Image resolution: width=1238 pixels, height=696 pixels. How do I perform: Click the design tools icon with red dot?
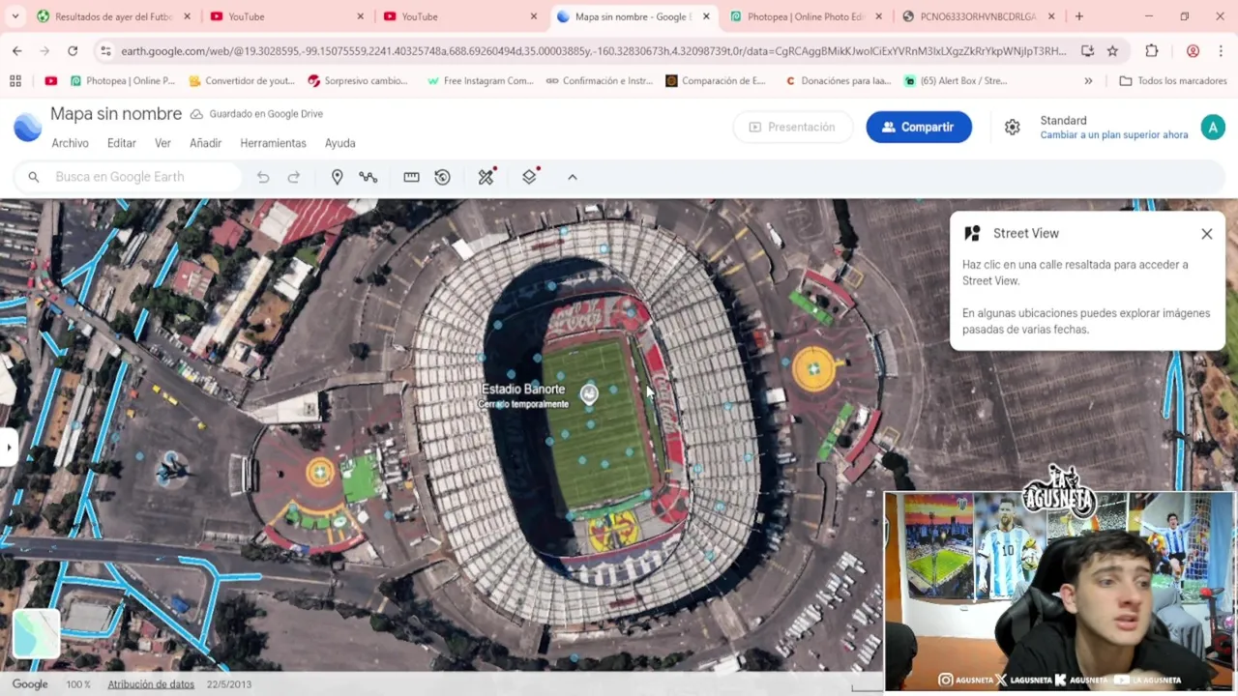pos(486,176)
